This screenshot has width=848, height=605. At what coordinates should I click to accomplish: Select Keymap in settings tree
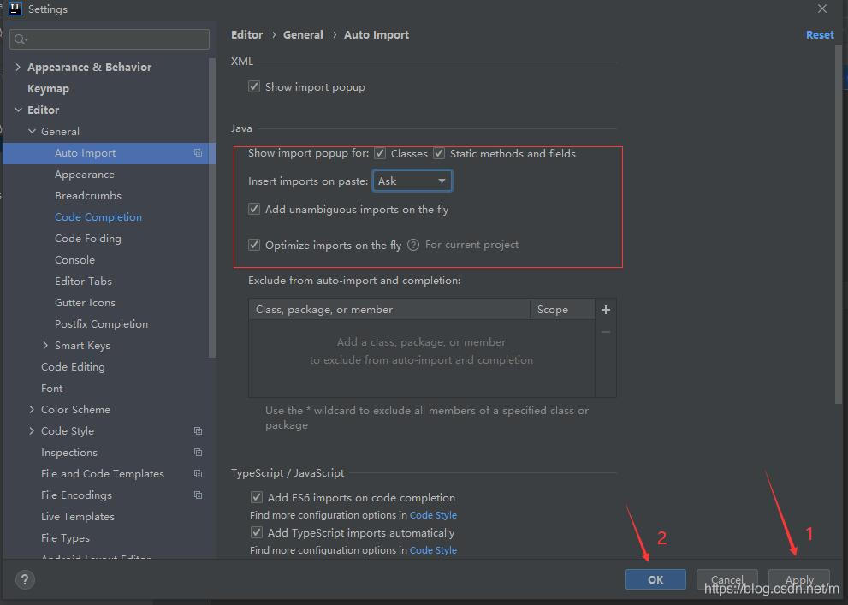[x=48, y=89]
